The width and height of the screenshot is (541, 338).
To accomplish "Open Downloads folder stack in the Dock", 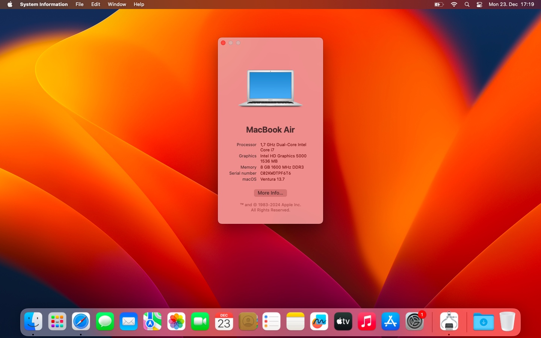I will point(484,321).
